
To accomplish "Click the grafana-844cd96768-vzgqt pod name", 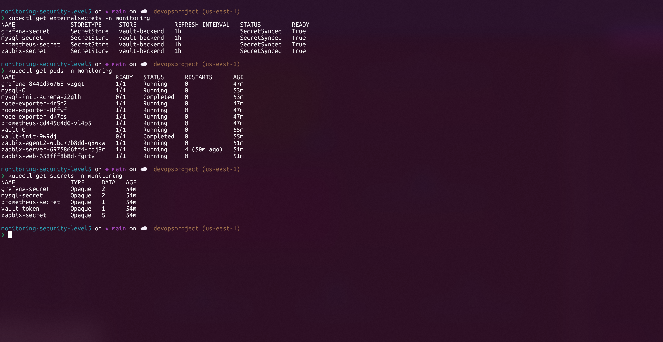I will pos(43,84).
